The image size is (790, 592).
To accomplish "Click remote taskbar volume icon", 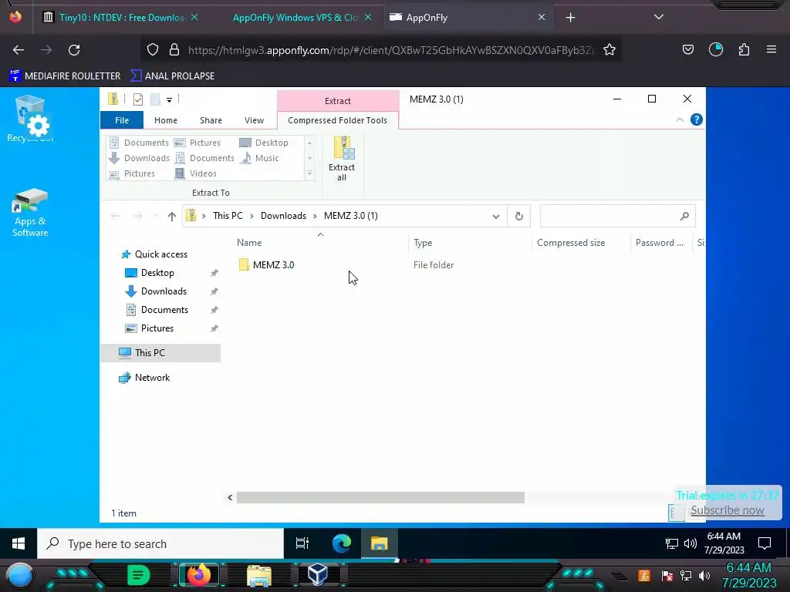I will point(690,543).
